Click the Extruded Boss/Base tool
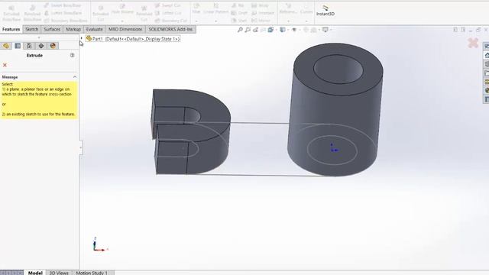 (x=11, y=14)
